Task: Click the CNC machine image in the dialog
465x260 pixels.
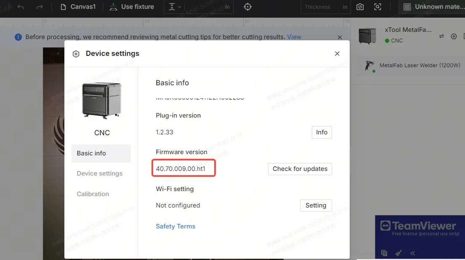Action: (102, 101)
